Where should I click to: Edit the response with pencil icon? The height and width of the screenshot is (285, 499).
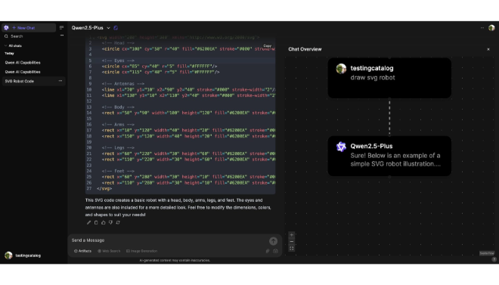pyautogui.click(x=88, y=223)
